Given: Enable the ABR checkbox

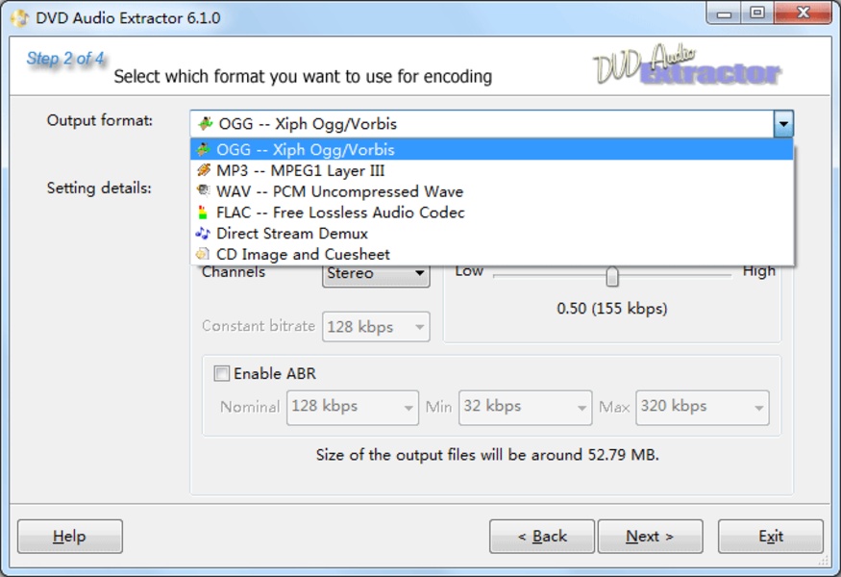Looking at the screenshot, I should click(221, 373).
